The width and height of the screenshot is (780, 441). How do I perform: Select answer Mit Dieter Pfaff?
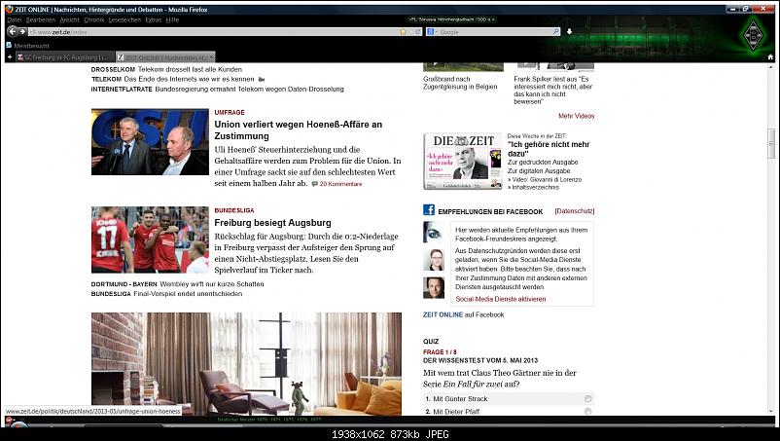point(588,412)
